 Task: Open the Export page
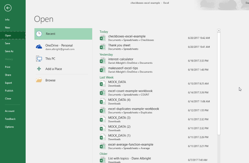click(8, 83)
